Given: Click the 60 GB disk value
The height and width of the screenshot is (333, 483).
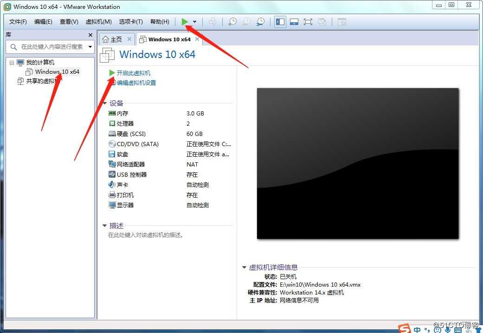Looking at the screenshot, I should (x=195, y=134).
